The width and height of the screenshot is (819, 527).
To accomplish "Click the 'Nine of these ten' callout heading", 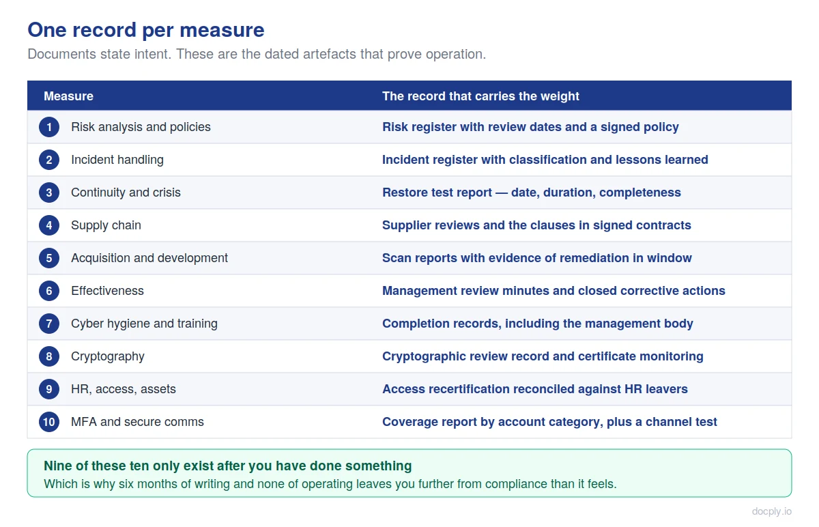I will coord(228,466).
